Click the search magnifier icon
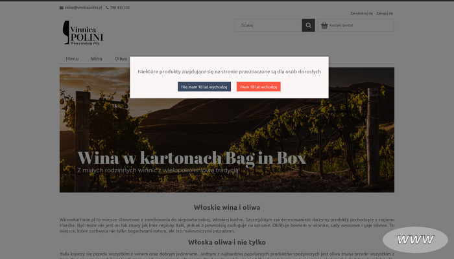 (308, 25)
